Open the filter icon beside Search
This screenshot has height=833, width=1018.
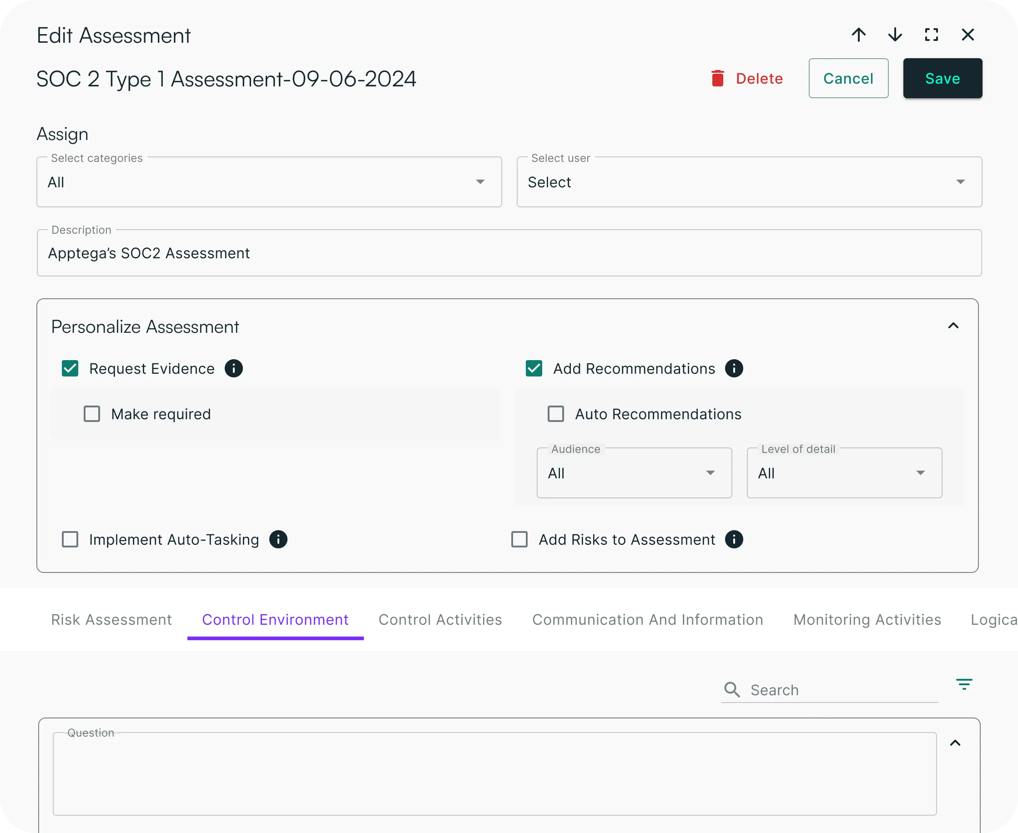(964, 684)
